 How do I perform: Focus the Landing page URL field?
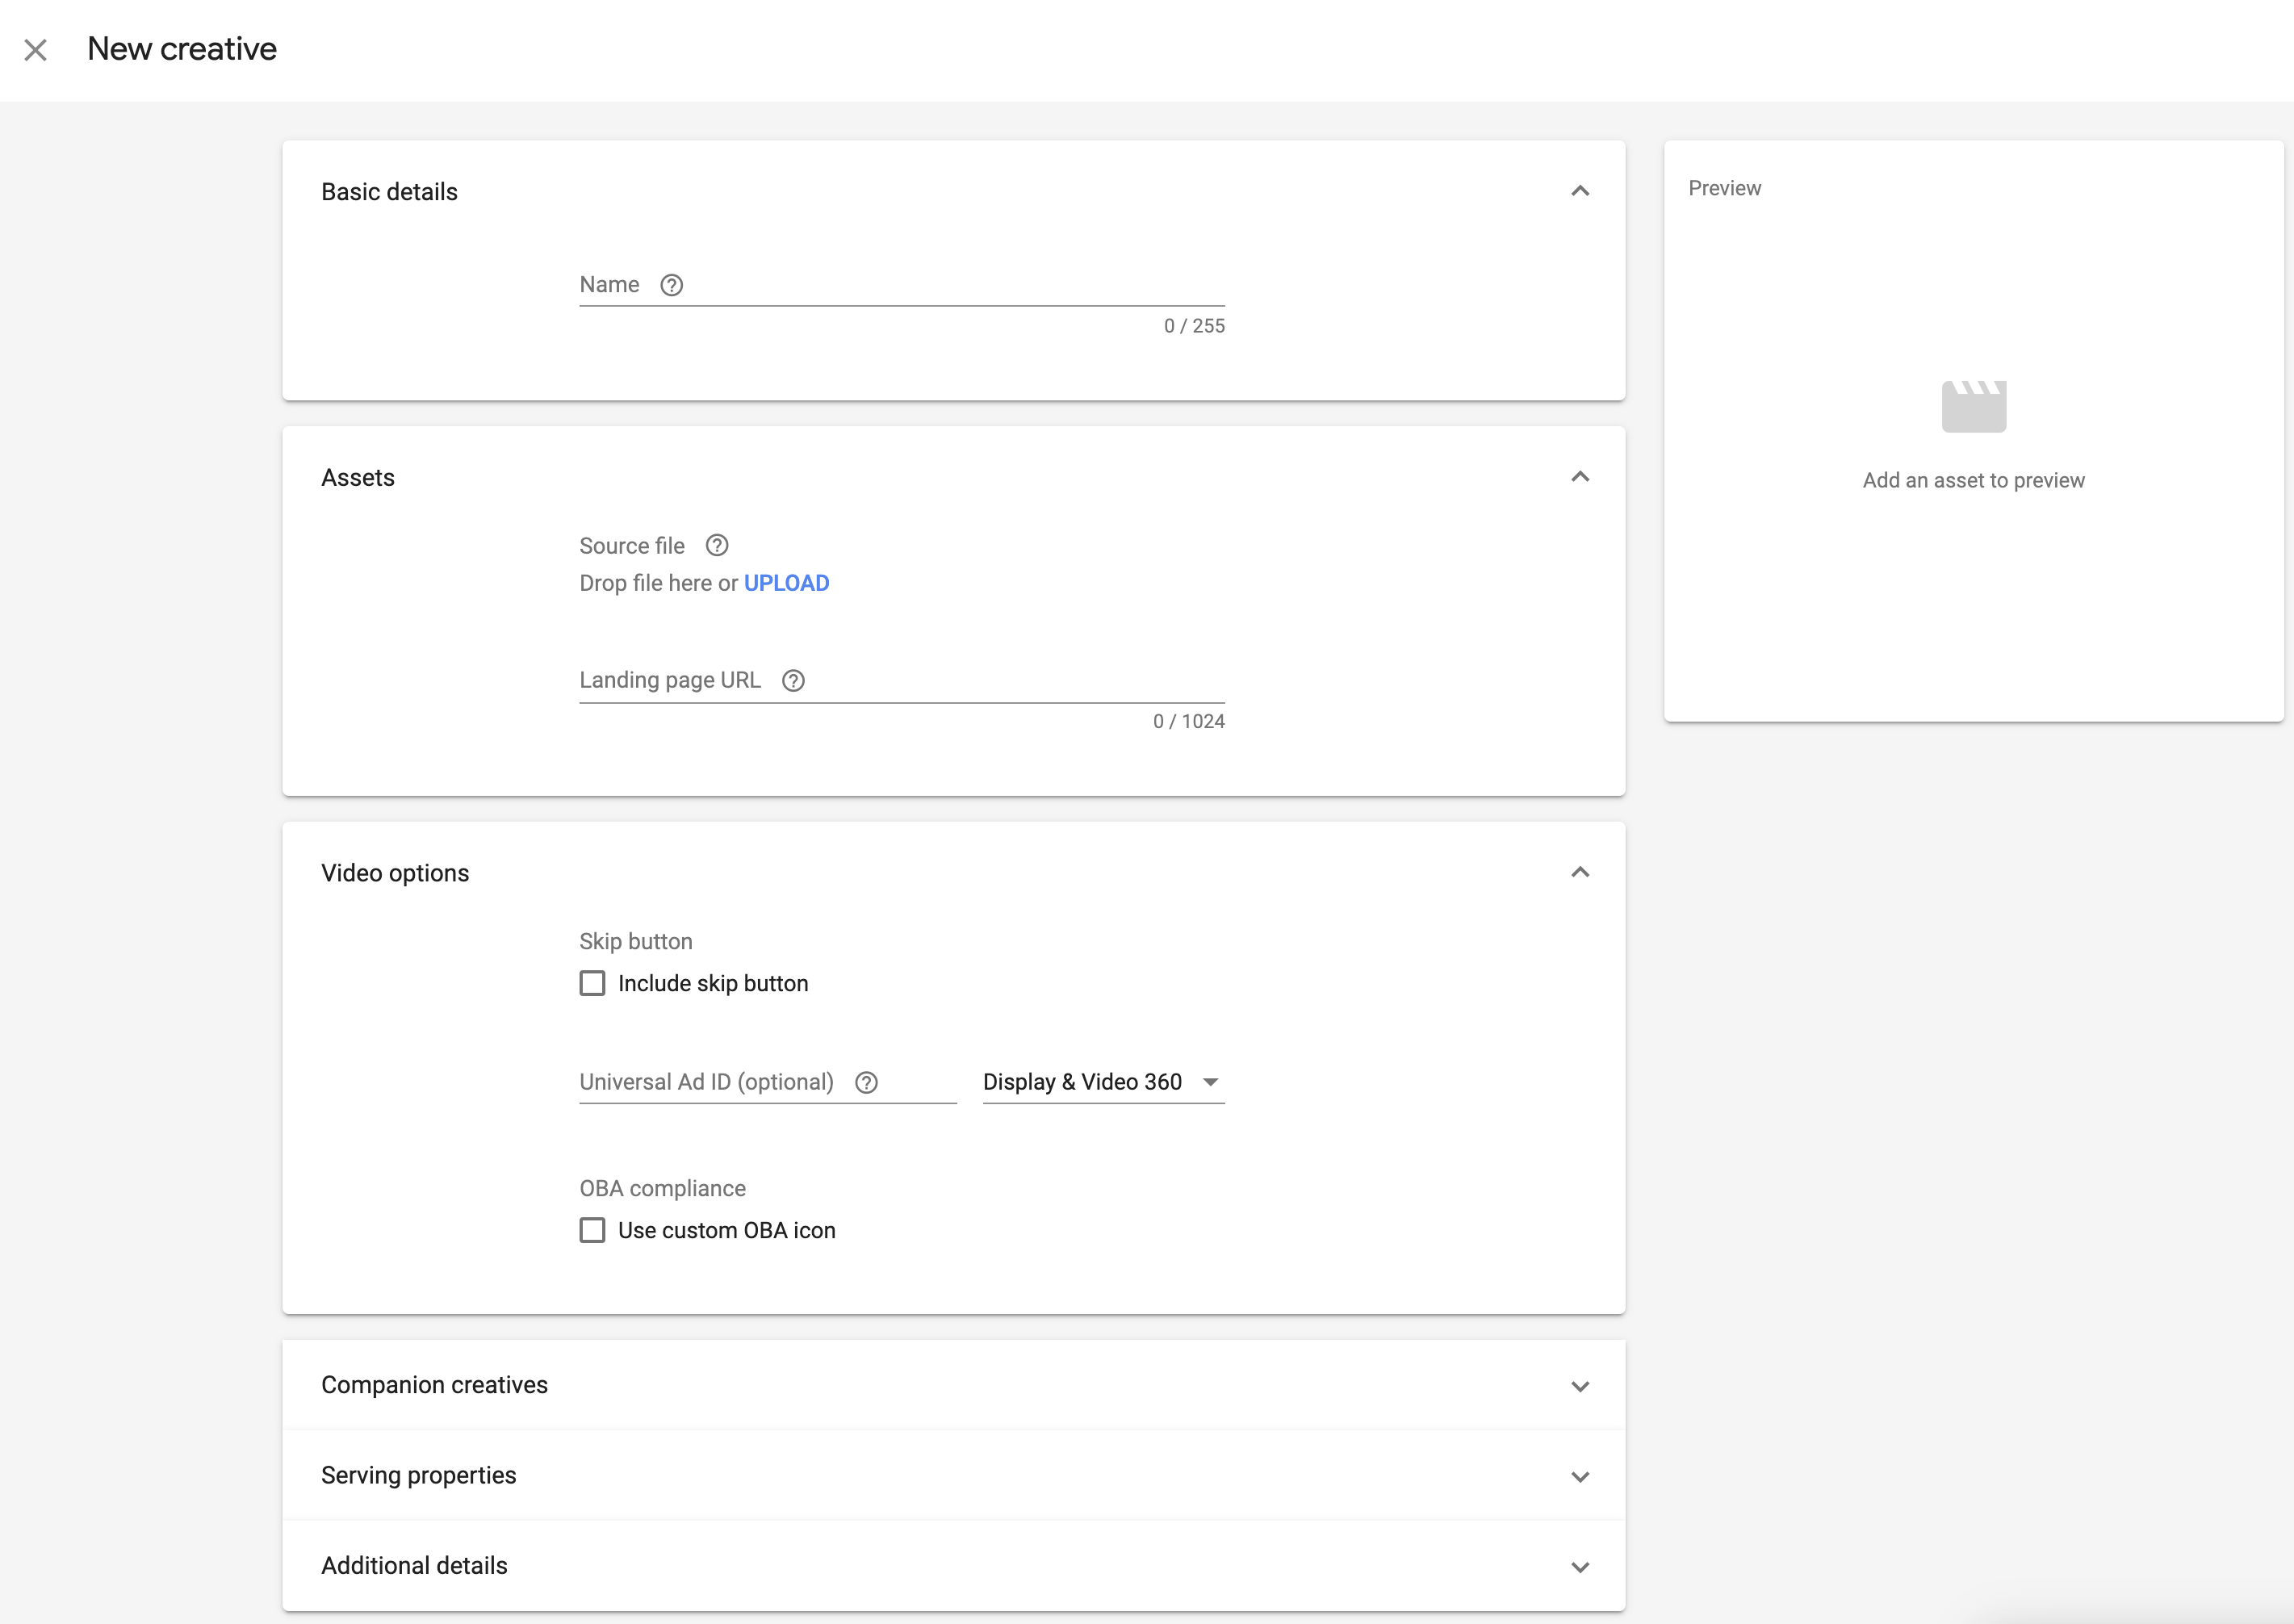902,681
